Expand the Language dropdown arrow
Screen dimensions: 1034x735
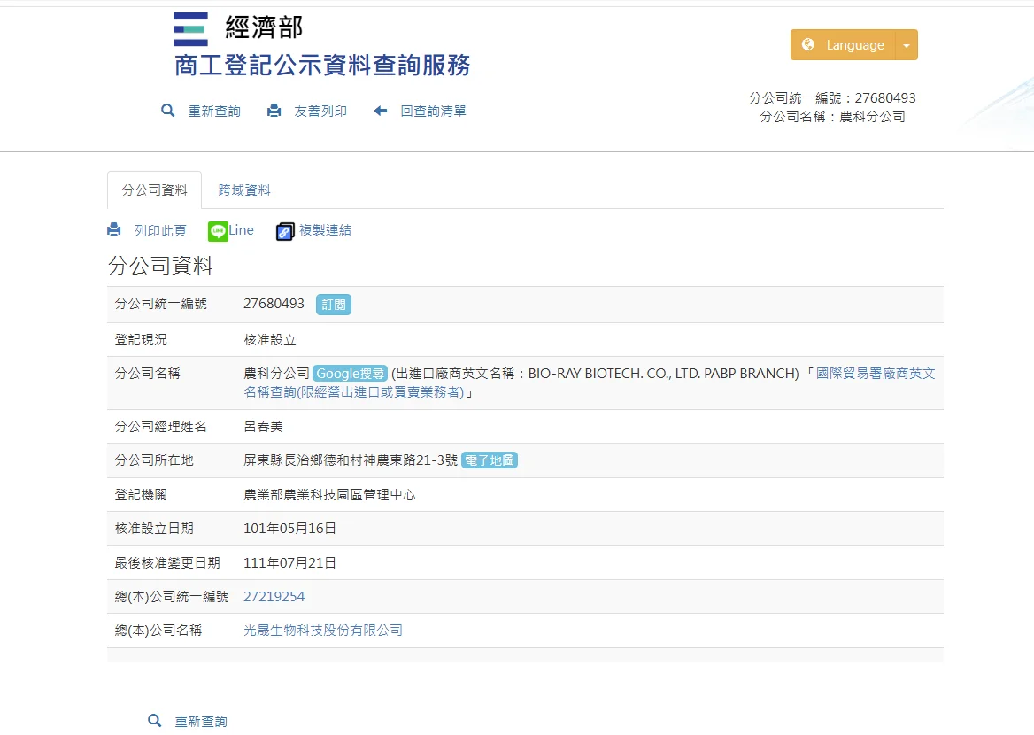[907, 45]
